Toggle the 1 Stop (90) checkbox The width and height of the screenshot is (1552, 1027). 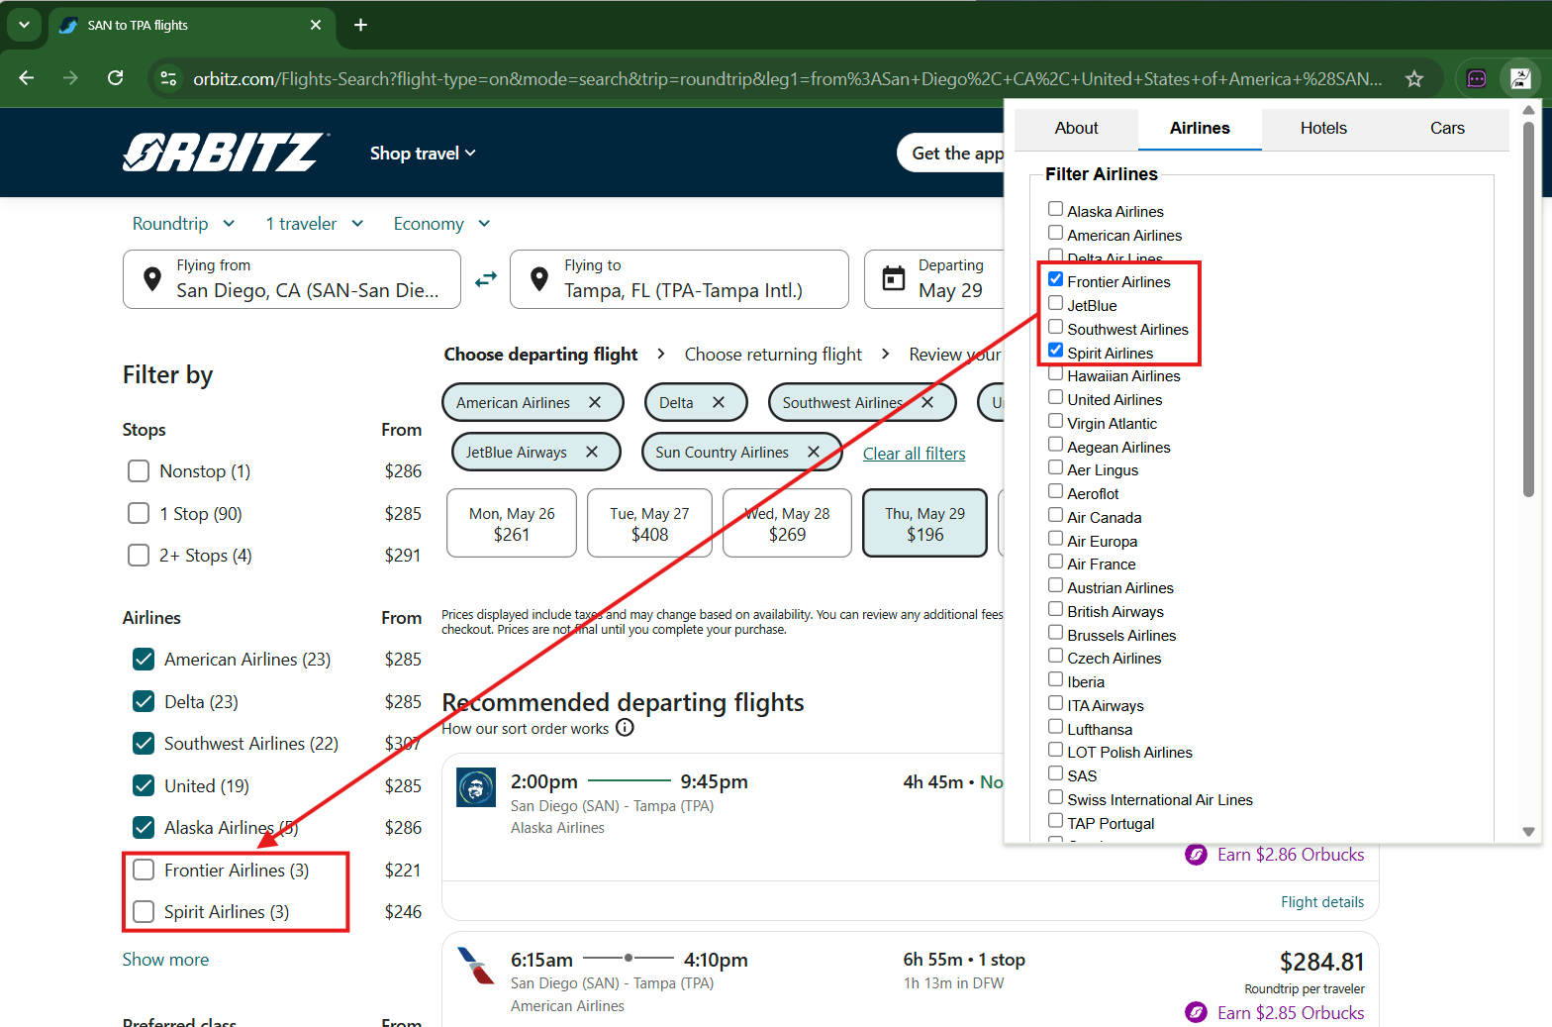click(139, 513)
